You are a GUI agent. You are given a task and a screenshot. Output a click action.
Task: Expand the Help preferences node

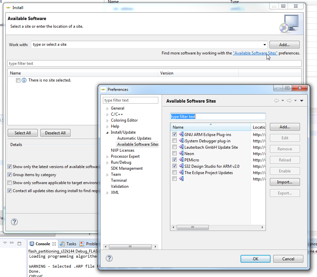(107, 127)
